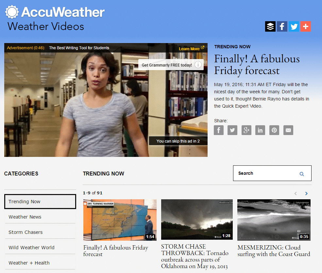Select the Trending Now category
Image resolution: width=322 pixels, height=273 pixels.
(x=40, y=202)
